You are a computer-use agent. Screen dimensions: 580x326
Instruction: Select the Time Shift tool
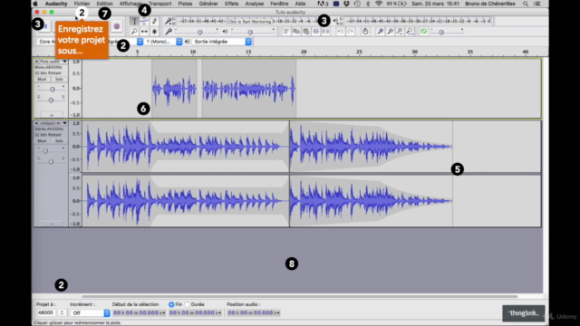[144, 32]
